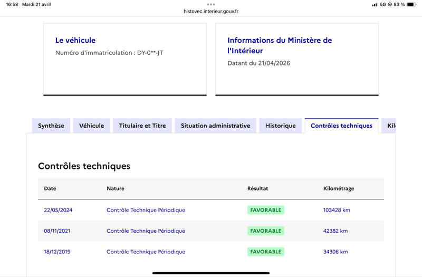Click the registration number DY-0**-JT text
422x277 pixels.
tap(150, 53)
